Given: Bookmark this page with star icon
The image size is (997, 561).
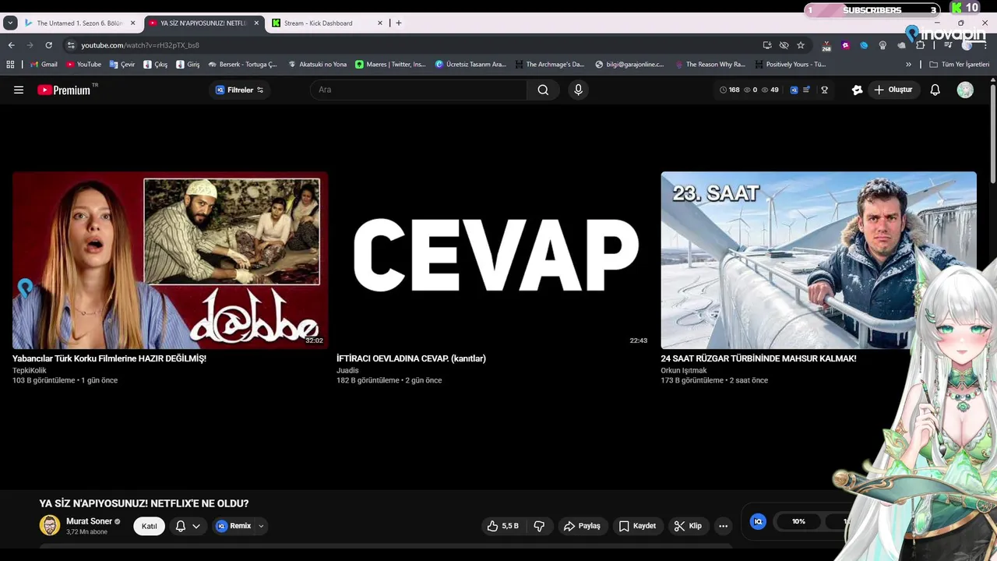Looking at the screenshot, I should 800,45.
